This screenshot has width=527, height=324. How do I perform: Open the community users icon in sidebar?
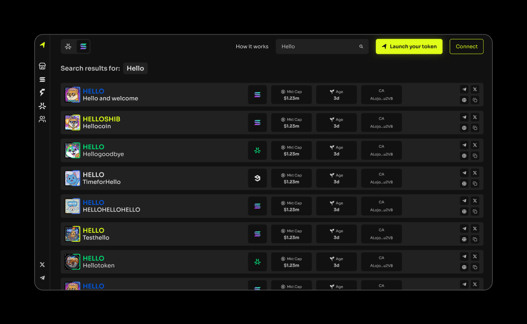click(x=42, y=119)
